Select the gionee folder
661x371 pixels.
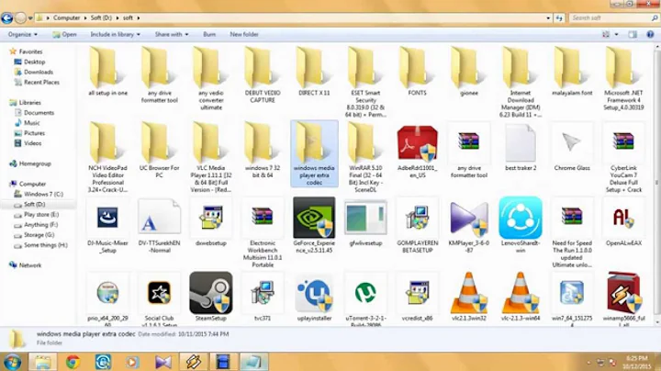click(469, 67)
